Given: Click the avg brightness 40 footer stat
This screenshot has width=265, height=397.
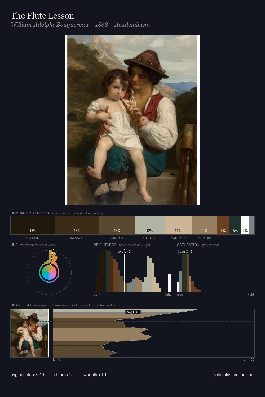Looking at the screenshot, I should (x=27, y=375).
